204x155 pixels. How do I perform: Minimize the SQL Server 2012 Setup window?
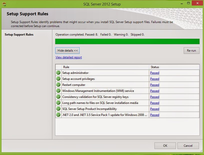click(182, 4)
